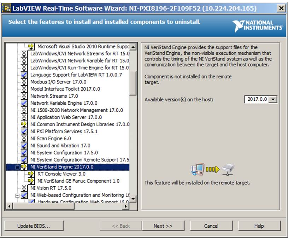This screenshot has width=289, height=239.
Task: Select LabWindows/CVI Network Variable for RT row
Action: pos(80,60)
